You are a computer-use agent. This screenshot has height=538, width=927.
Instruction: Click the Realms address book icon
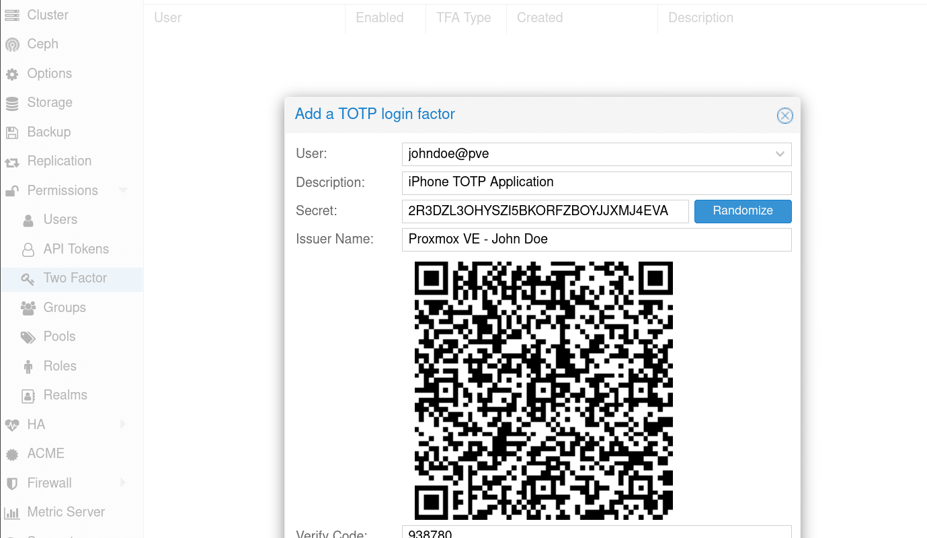[x=28, y=395]
